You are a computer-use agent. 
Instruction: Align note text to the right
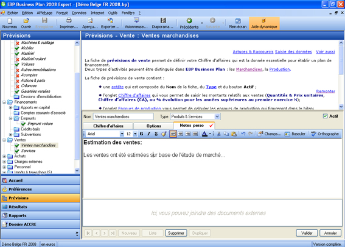pos(187,134)
